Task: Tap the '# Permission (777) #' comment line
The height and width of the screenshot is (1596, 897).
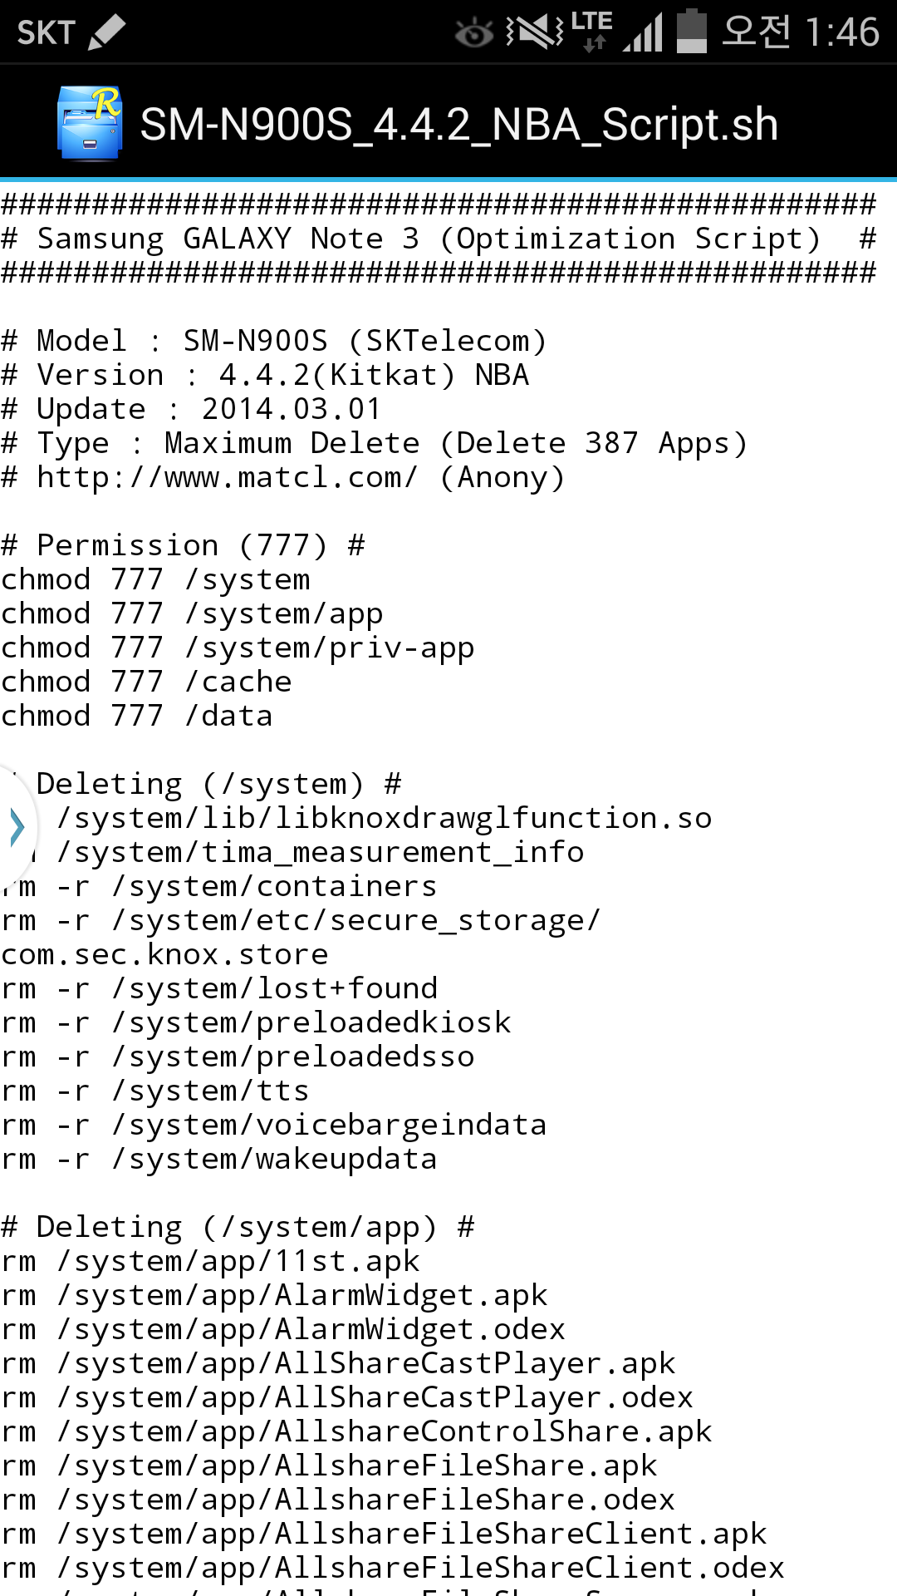Action: tap(183, 545)
